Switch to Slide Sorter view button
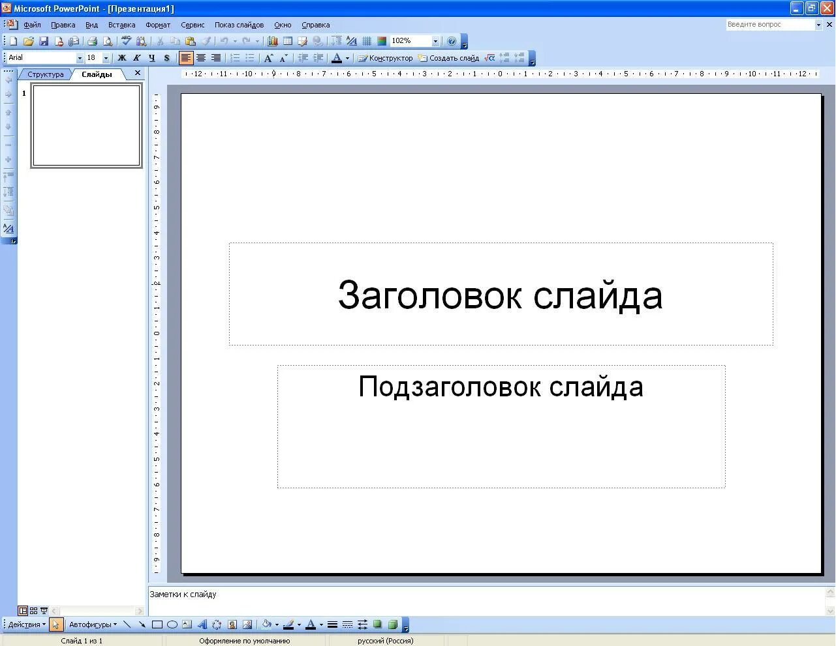This screenshot has width=836, height=646. [33, 611]
